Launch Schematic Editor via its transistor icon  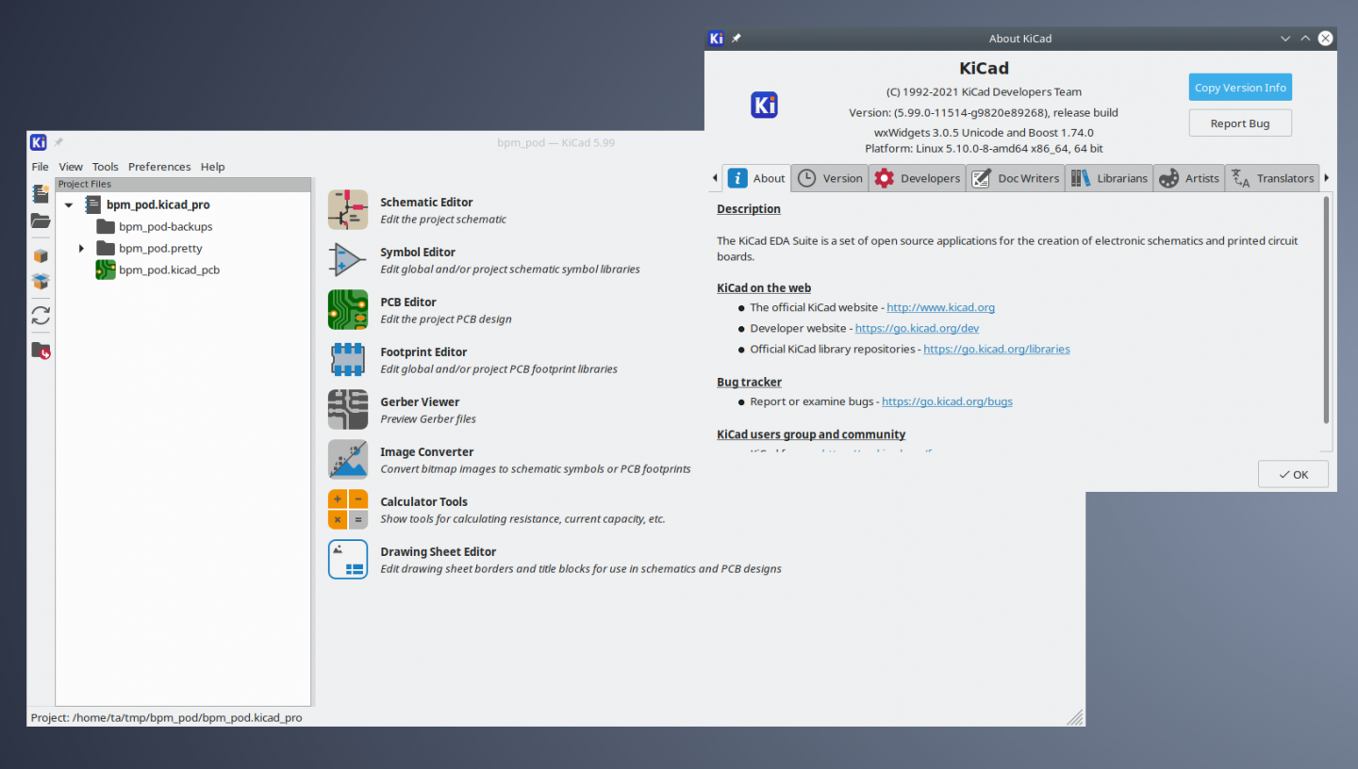click(348, 210)
